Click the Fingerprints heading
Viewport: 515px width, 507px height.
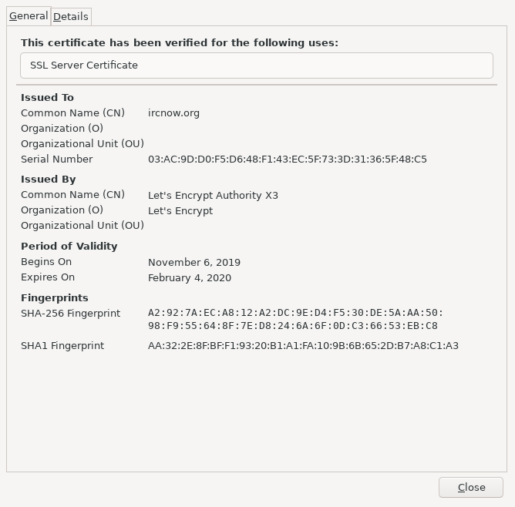(x=55, y=298)
